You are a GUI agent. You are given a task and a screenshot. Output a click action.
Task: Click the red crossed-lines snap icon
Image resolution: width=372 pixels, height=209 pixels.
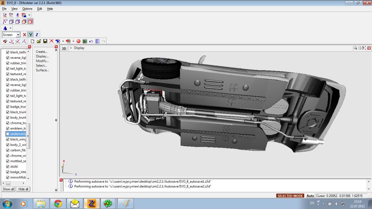click(17, 41)
